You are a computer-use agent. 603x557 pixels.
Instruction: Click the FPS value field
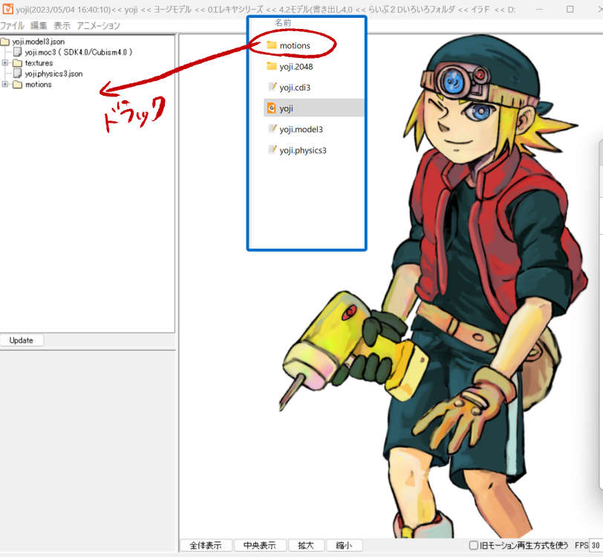tap(596, 545)
